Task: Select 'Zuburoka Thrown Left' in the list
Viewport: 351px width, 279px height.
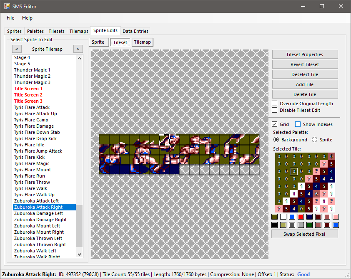Action: pyautogui.click(x=44, y=238)
